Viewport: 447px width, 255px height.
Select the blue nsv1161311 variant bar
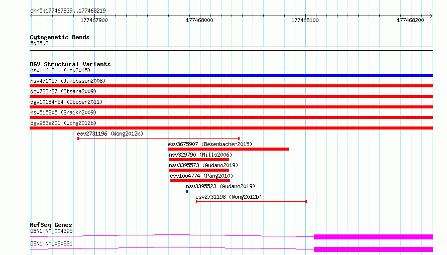[x=231, y=75]
